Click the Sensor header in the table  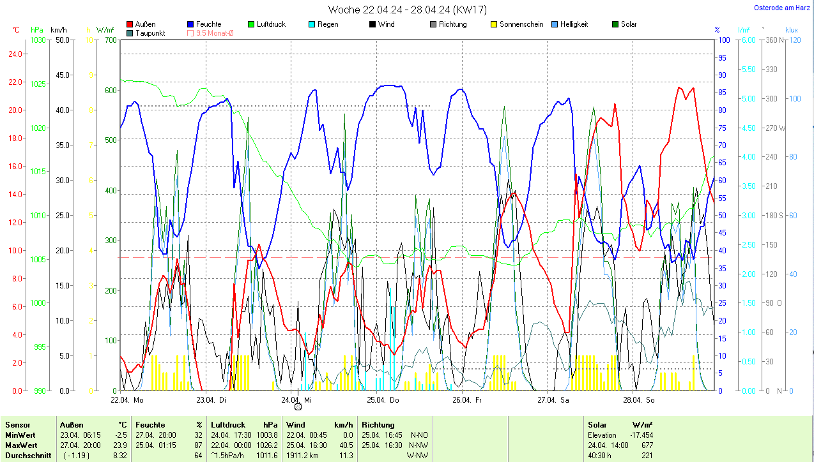[x=18, y=425]
